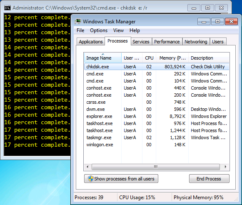
Task: Click the right scroll arrow of process list
Action: pos(225,167)
